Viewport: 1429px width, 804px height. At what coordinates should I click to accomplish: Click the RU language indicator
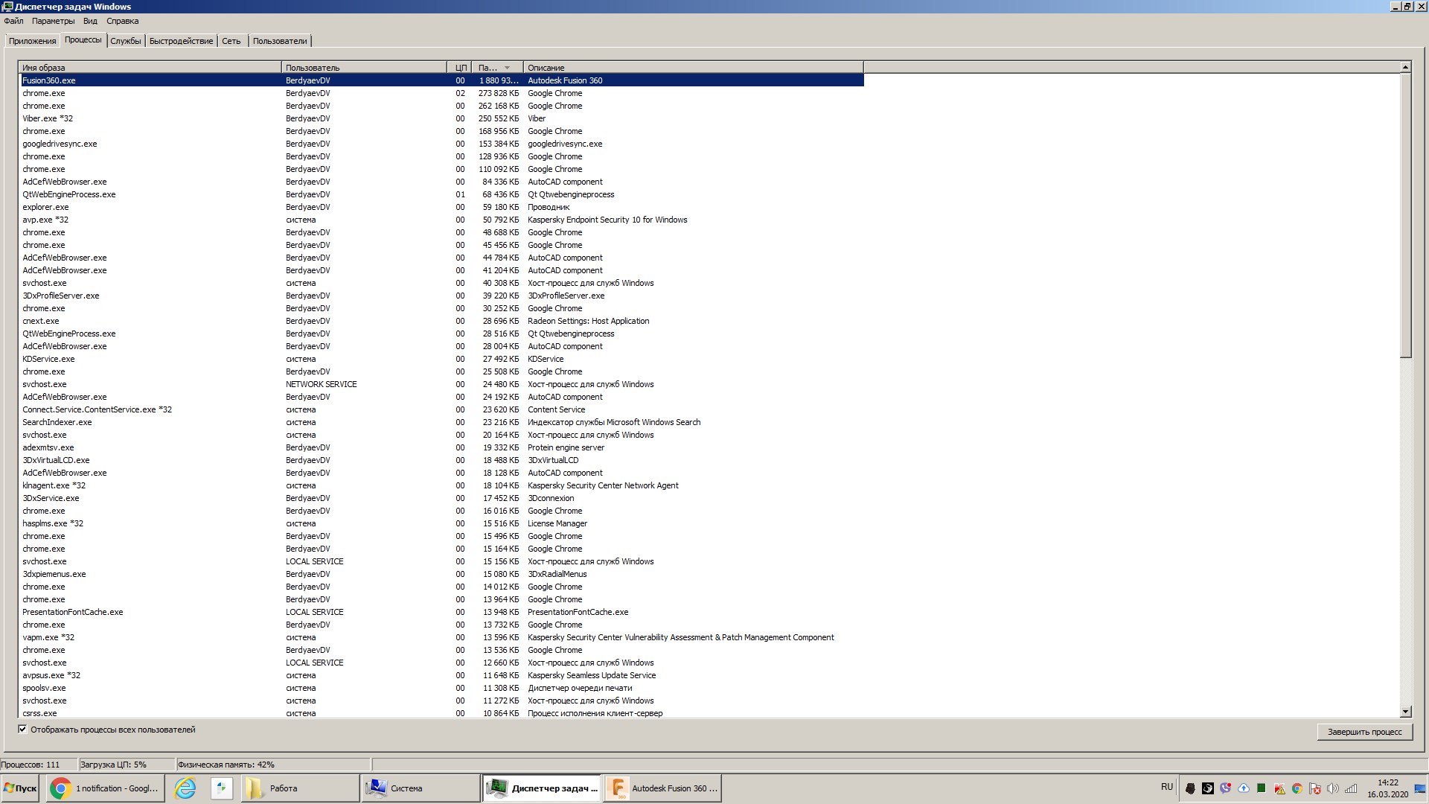point(1167,787)
